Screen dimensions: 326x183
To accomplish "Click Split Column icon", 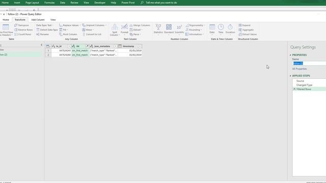I will [x=115, y=27].
